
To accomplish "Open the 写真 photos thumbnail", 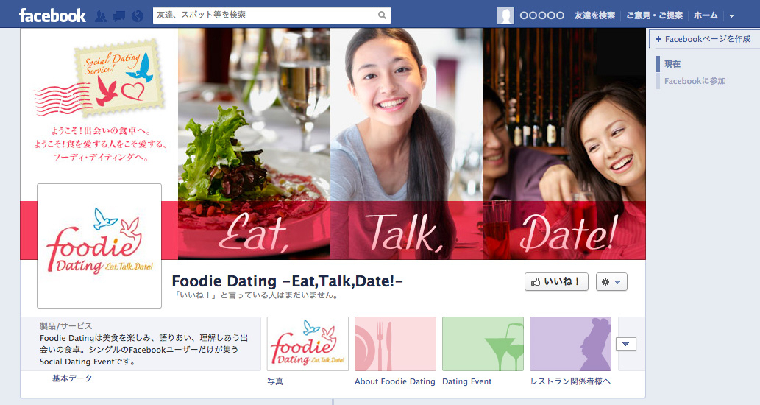I will pyautogui.click(x=308, y=344).
